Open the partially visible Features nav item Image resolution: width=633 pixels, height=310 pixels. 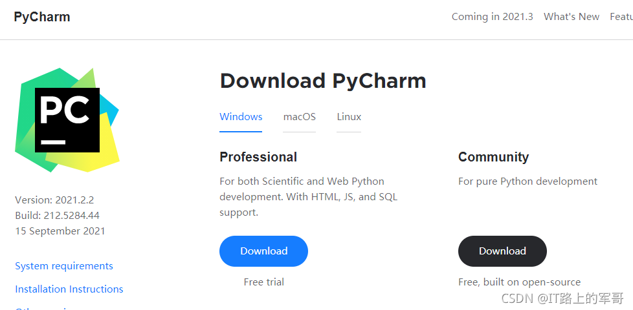621,17
